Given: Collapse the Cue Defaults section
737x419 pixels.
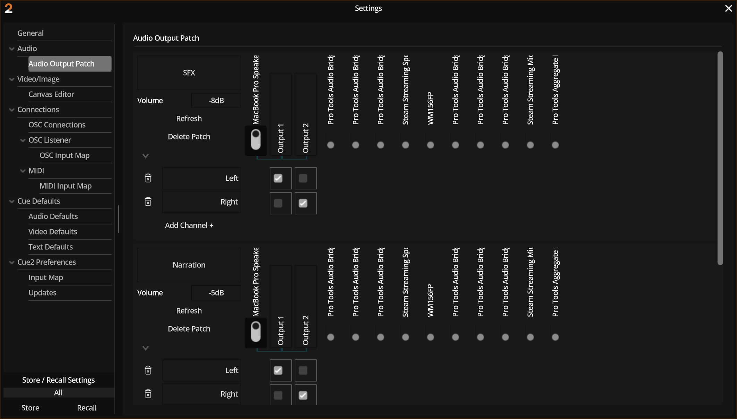Looking at the screenshot, I should [12, 202].
